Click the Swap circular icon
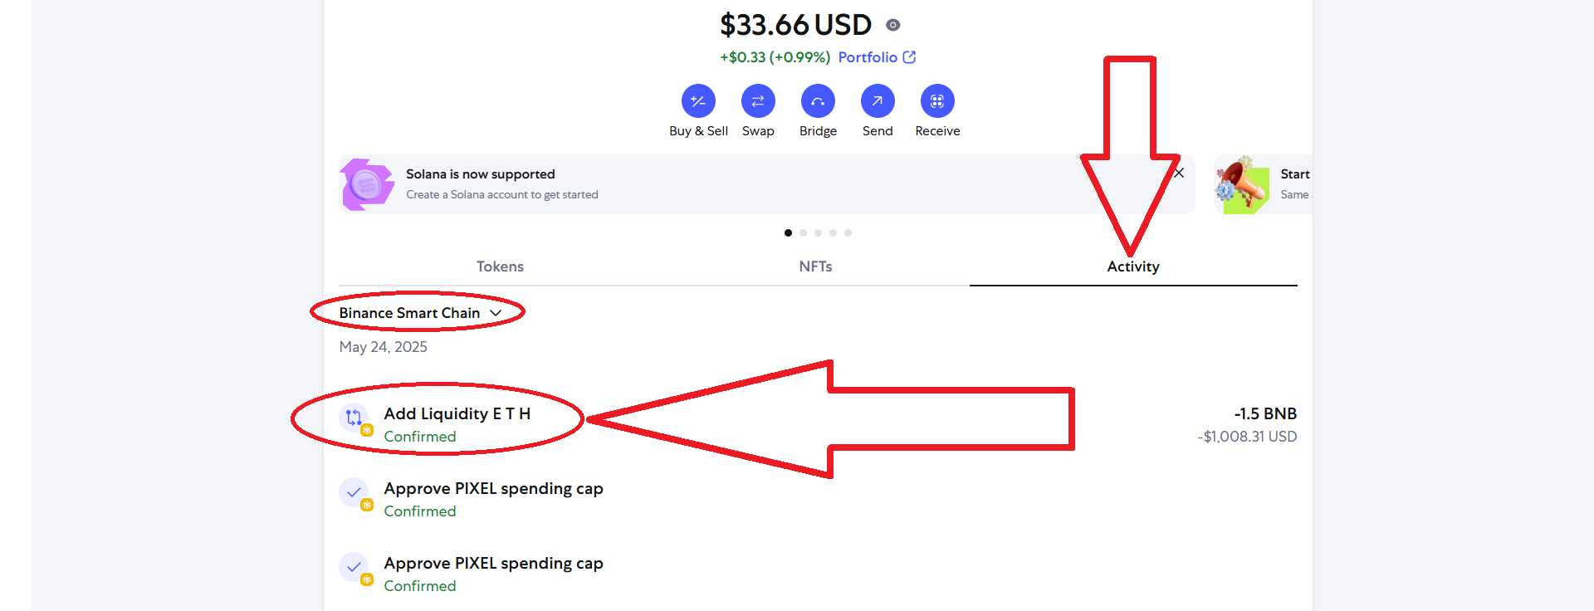This screenshot has width=1594, height=611. click(x=758, y=101)
